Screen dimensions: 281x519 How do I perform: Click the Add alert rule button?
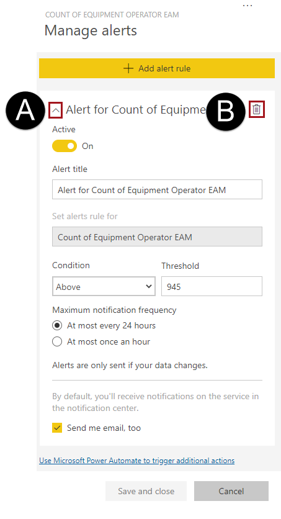(157, 68)
